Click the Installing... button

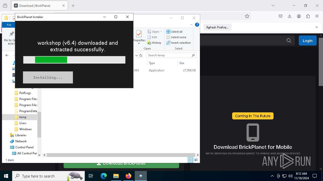[x=48, y=77]
